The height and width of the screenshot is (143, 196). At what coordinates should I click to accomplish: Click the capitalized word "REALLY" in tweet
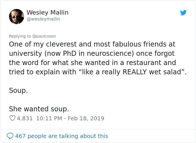click(x=136, y=72)
